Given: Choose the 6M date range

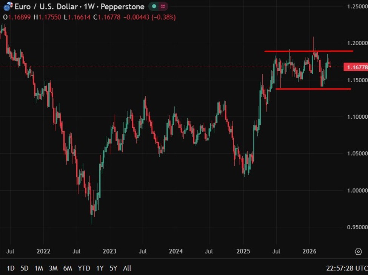Looking at the screenshot, I should click(x=68, y=268).
